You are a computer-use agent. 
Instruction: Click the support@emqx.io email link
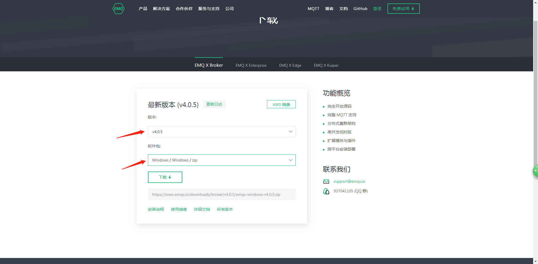[349, 181]
